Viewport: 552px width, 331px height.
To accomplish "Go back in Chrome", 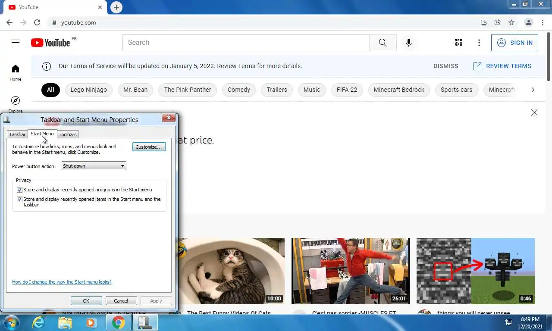I will coord(9,22).
